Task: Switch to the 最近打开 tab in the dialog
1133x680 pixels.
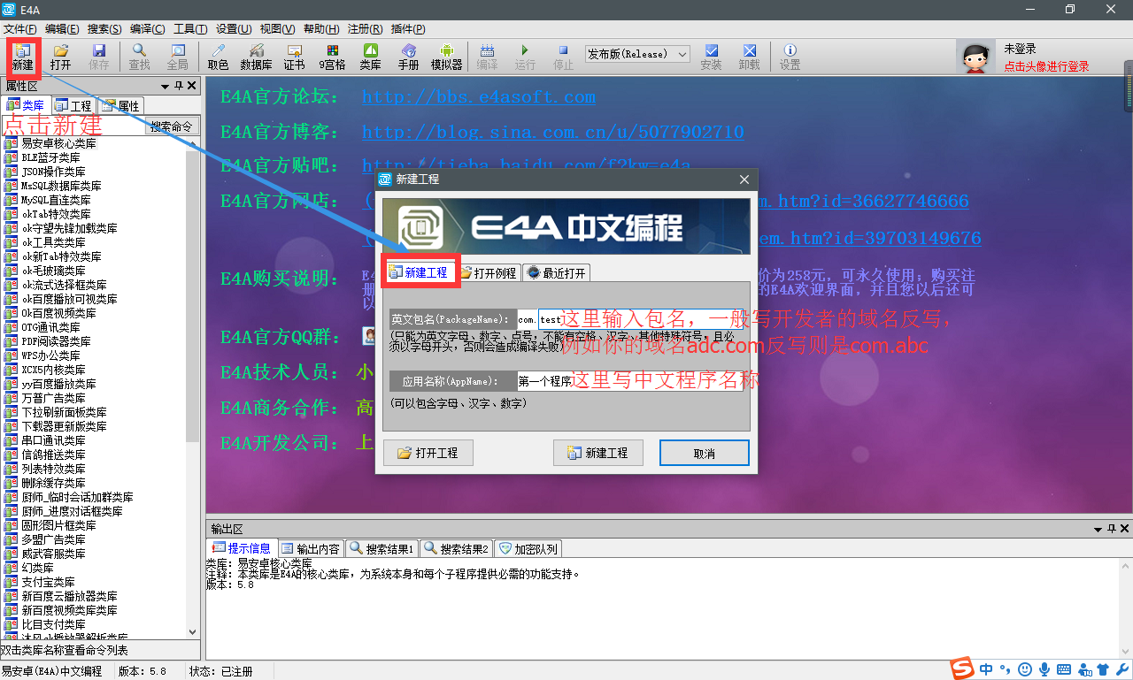Action: pos(557,272)
